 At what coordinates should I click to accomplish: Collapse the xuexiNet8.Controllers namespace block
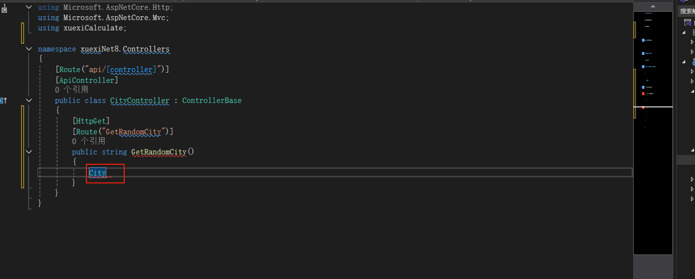29,49
